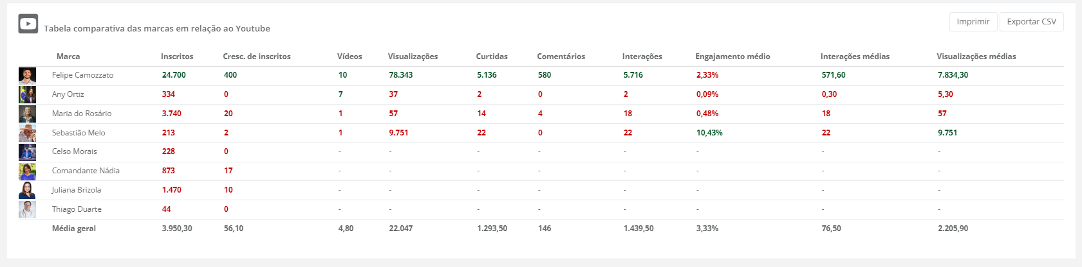The height and width of the screenshot is (267, 1082).
Task: Open Celso Morais's profile thumbnail
Action: pos(27,152)
